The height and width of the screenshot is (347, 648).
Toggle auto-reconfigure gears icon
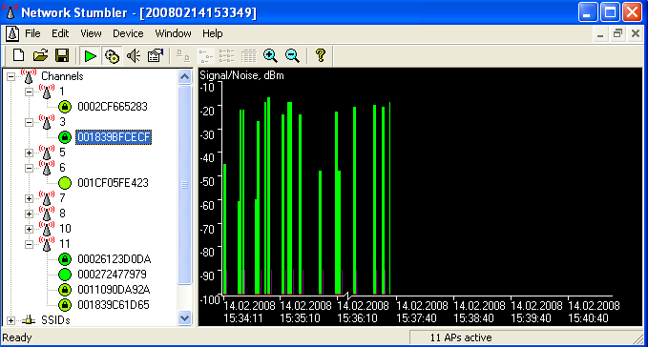[112, 55]
